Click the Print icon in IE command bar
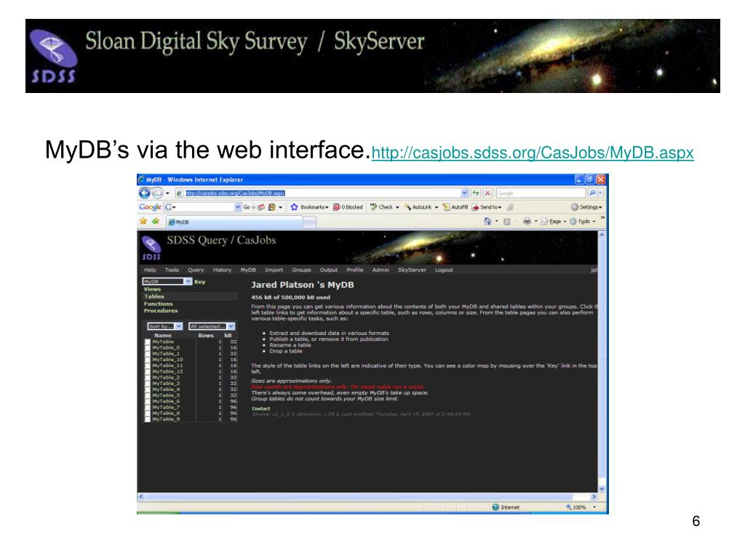This screenshot has height=558, width=745. pos(527,221)
